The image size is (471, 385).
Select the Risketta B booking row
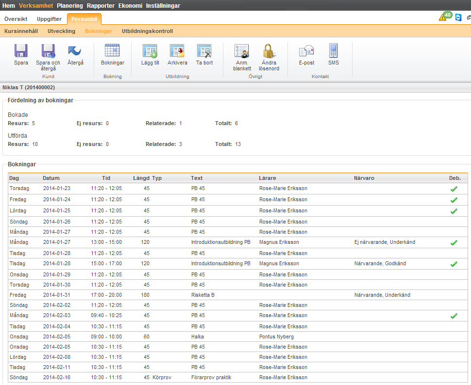tap(237, 295)
